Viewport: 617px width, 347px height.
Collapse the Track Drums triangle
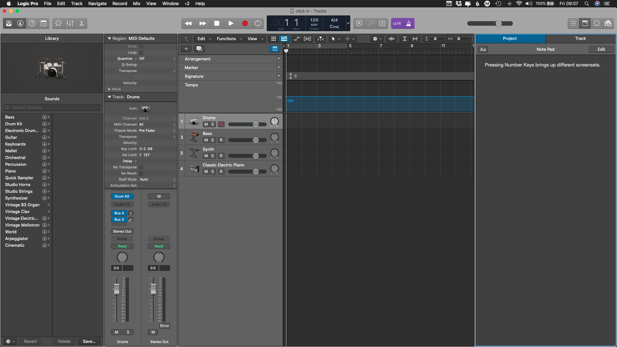coord(109,97)
